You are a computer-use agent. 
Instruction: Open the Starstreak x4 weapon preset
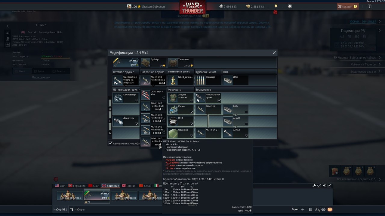(126, 80)
